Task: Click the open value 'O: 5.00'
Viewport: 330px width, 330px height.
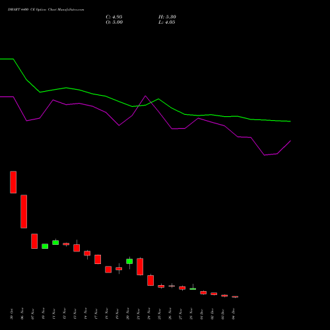Action: pos(114,22)
